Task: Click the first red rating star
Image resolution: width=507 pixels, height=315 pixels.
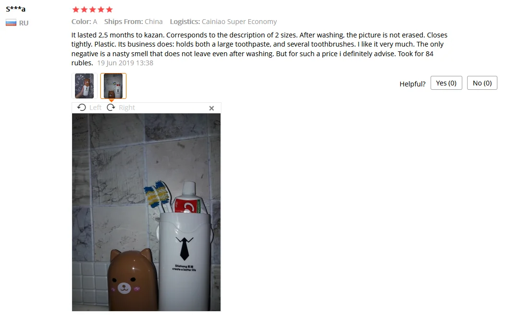Action: [x=75, y=10]
